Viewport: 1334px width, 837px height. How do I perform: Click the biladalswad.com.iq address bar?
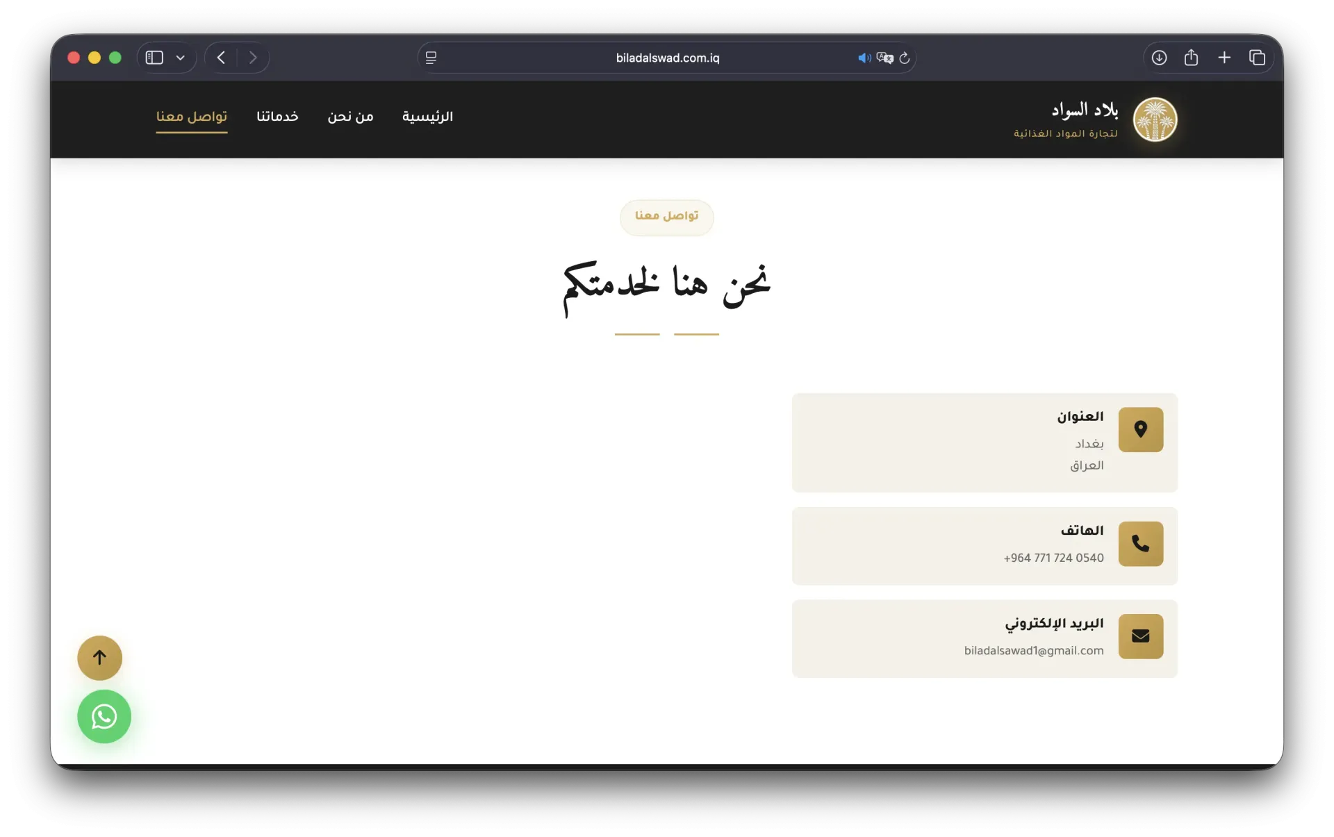pos(667,58)
